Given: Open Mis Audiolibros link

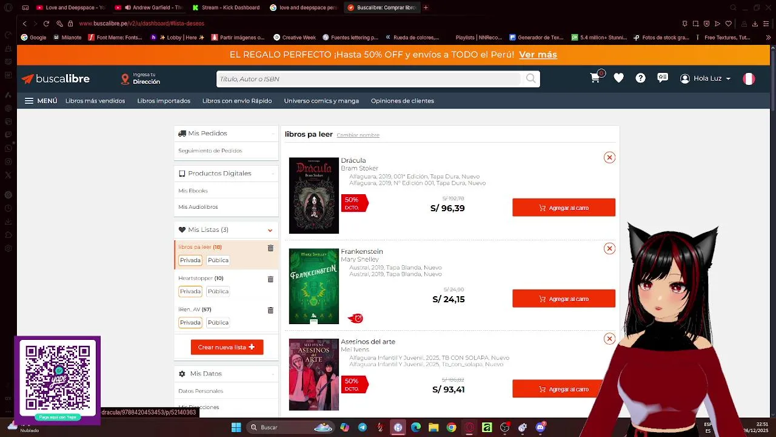Looking at the screenshot, I should [x=198, y=207].
